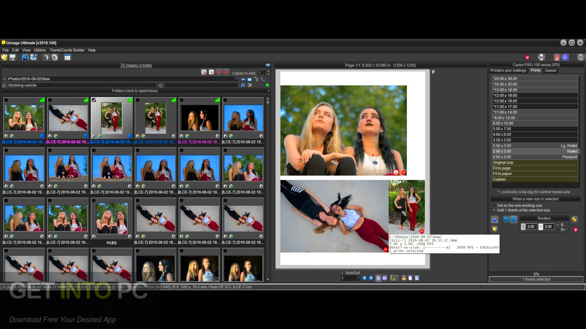Open the folder path C:\Photos dropdown
The image size is (586, 329).
(236, 79)
